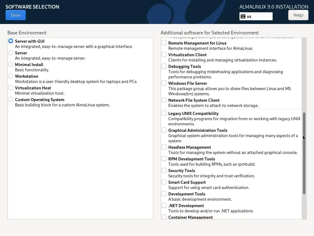The height and width of the screenshot is (236, 314).
Task: Check the Virtualization Client add-on
Action: pyautogui.click(x=164, y=54)
